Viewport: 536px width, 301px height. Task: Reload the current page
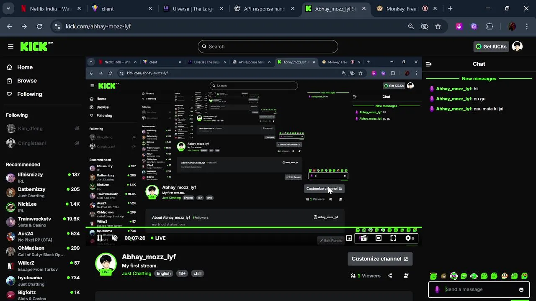pyautogui.click(x=39, y=26)
